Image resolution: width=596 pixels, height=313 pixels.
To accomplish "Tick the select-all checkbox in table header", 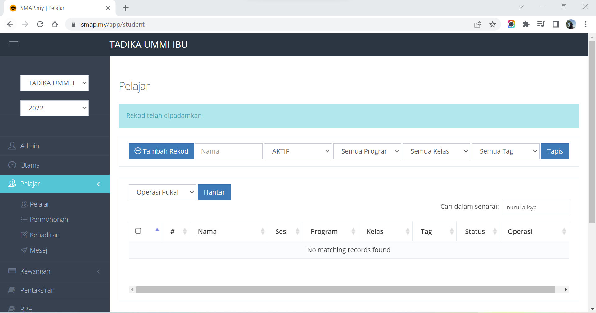I will click(x=138, y=231).
